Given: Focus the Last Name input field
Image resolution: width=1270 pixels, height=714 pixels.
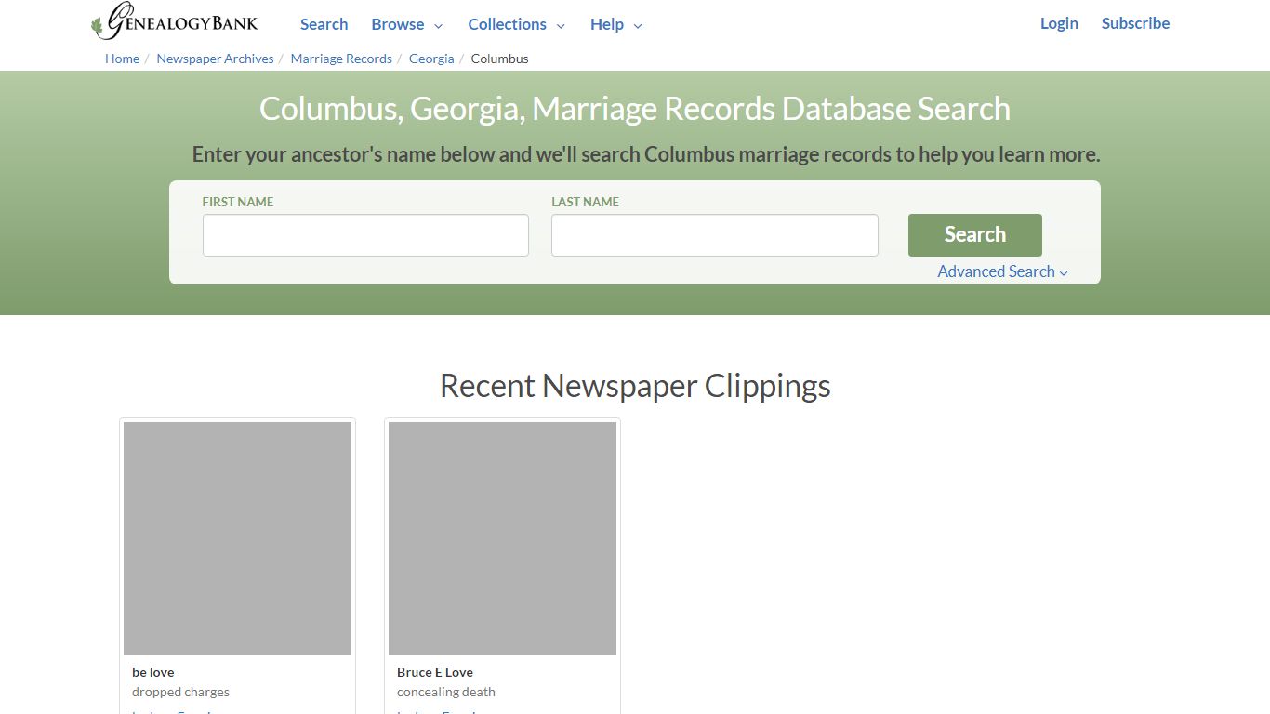Looking at the screenshot, I should [x=714, y=235].
